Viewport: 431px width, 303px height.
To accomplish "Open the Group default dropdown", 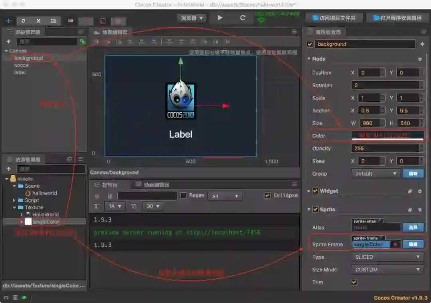I will tap(376, 174).
